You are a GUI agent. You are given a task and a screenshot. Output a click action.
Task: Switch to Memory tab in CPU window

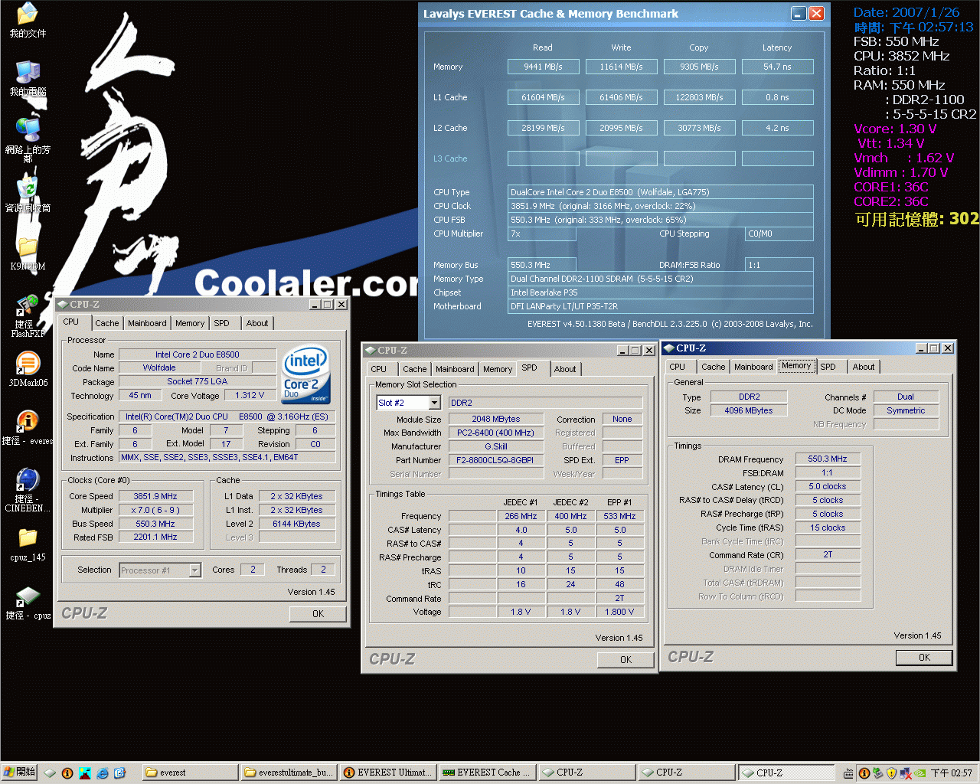[x=190, y=323]
